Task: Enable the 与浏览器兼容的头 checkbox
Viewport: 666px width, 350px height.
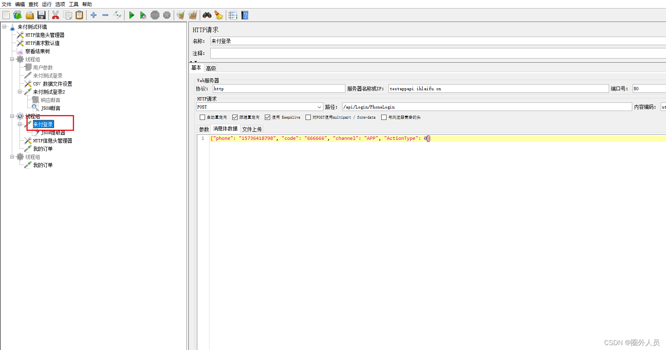Action: point(384,117)
